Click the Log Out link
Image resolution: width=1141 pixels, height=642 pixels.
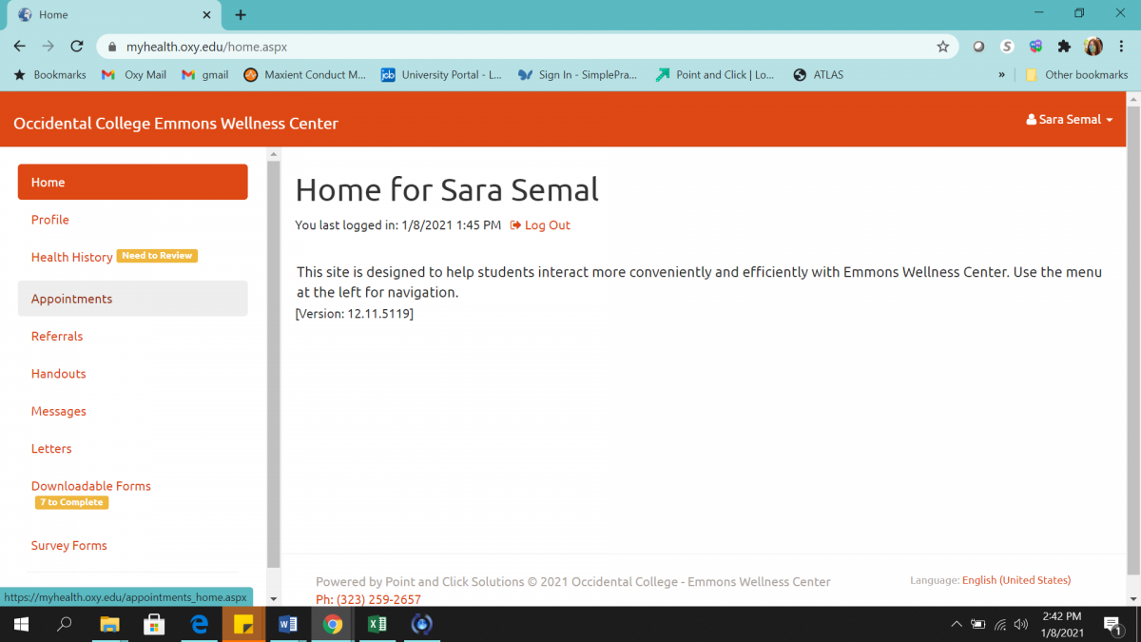(540, 225)
